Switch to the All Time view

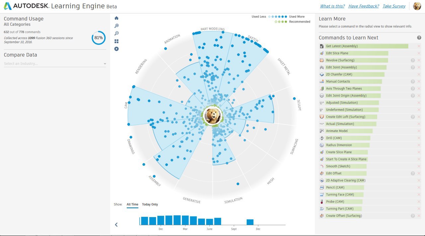132,205
